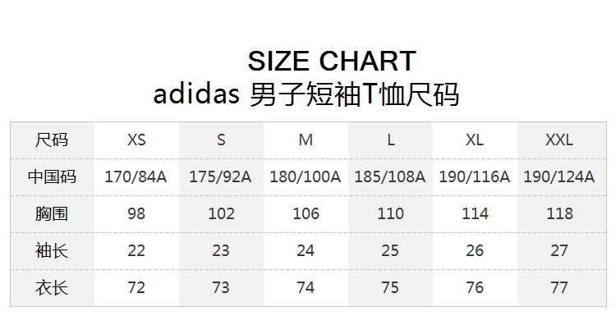Click the 衣长 row label
The image size is (616, 316).
tap(52, 287)
